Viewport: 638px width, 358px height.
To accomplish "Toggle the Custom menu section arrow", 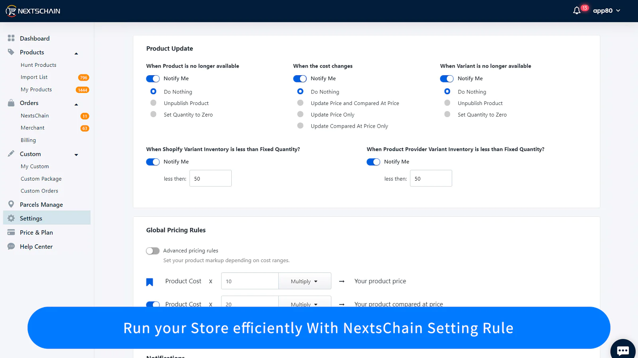I will 76,155.
